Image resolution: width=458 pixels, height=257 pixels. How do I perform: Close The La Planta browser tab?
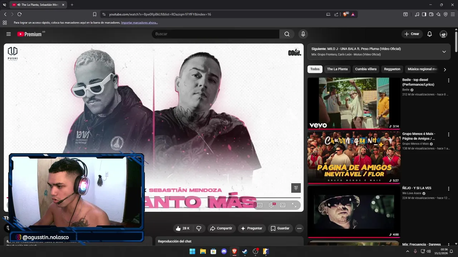click(x=63, y=5)
